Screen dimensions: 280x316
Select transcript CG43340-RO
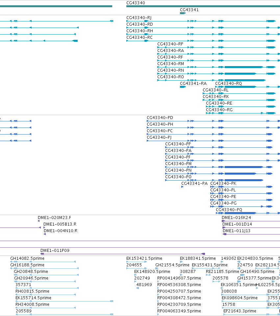click(x=170, y=77)
